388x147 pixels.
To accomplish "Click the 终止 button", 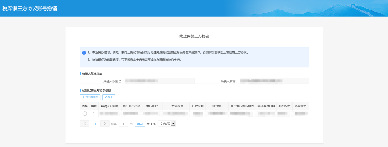I will [108, 97].
